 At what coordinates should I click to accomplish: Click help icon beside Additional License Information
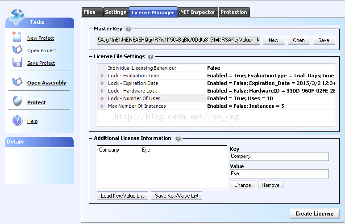point(178,139)
